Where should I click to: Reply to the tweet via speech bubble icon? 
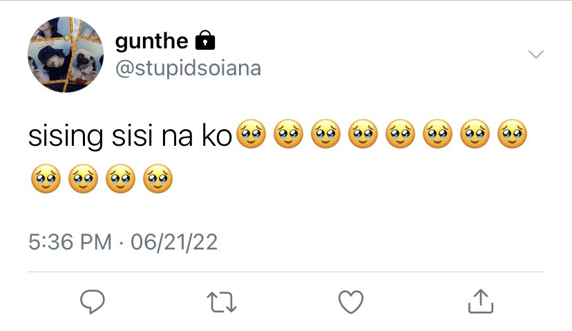(x=93, y=302)
